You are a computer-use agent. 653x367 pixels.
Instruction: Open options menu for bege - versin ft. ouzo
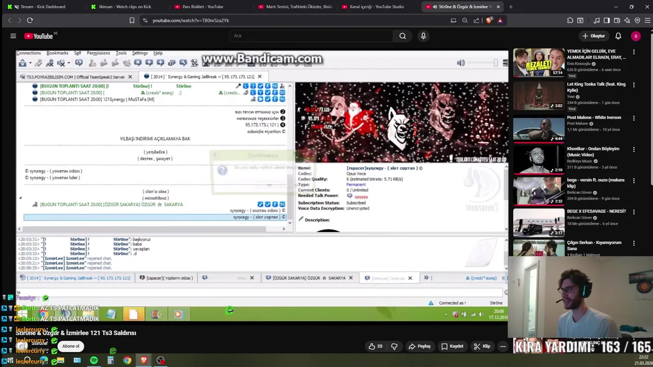click(x=634, y=180)
